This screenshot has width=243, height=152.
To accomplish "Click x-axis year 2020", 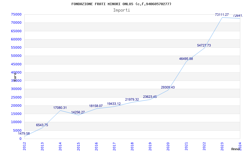I will (x=168, y=146).
